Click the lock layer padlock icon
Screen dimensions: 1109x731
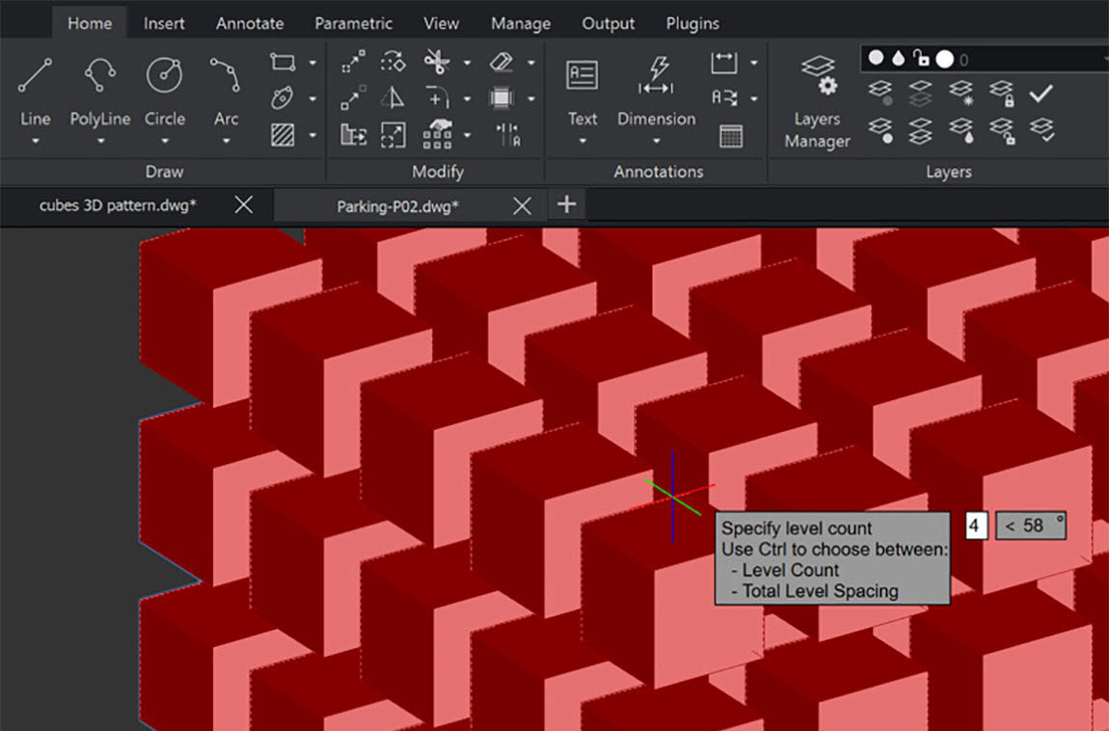pos(1002,93)
